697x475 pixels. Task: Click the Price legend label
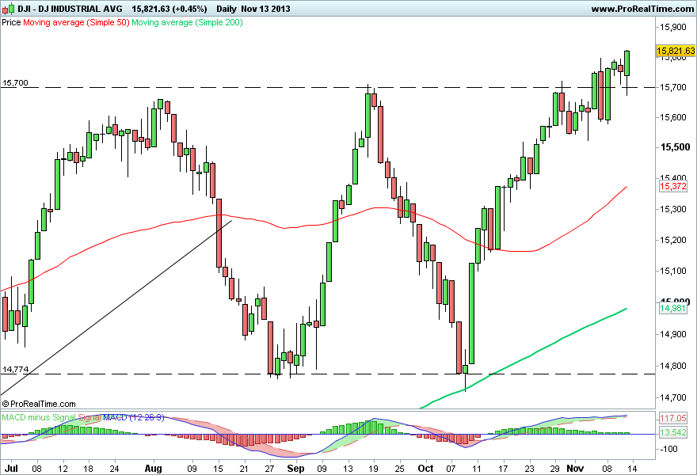[x=11, y=22]
